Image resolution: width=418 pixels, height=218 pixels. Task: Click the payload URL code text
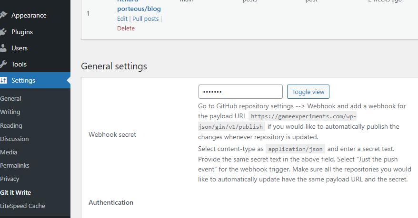[277, 122]
